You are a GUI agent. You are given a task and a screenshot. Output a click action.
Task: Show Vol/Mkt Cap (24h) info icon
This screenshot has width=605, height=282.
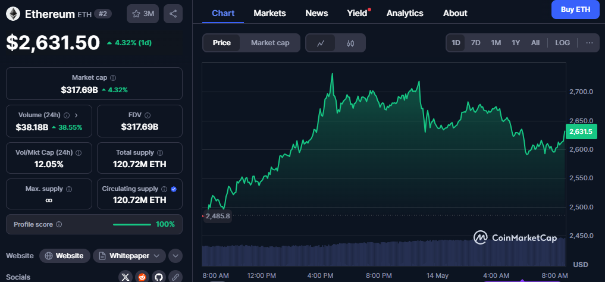click(x=79, y=153)
